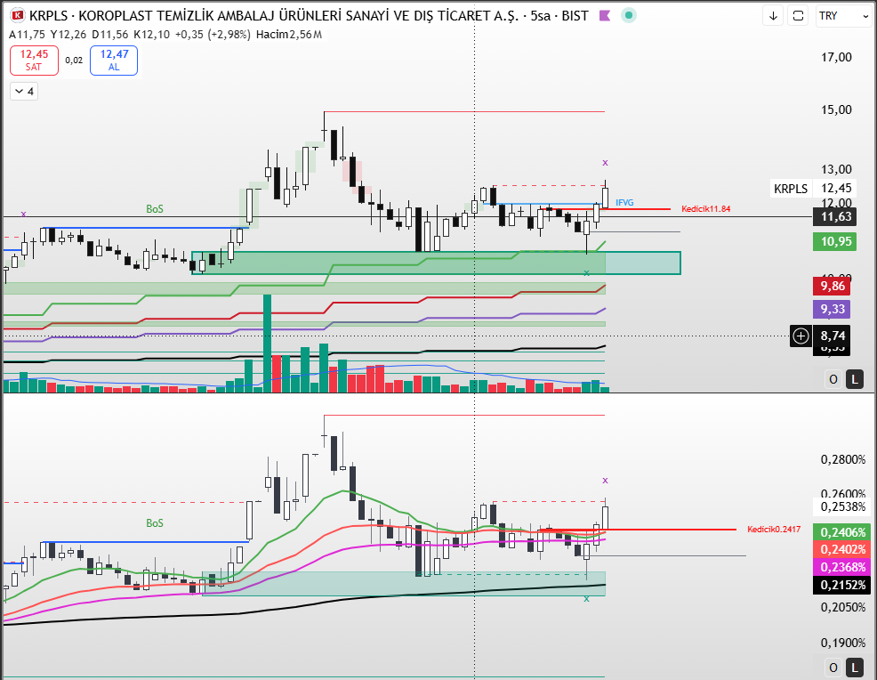Viewport: 877px width, 680px height.
Task: Click the green 10,95 price label
Action: coord(836,241)
